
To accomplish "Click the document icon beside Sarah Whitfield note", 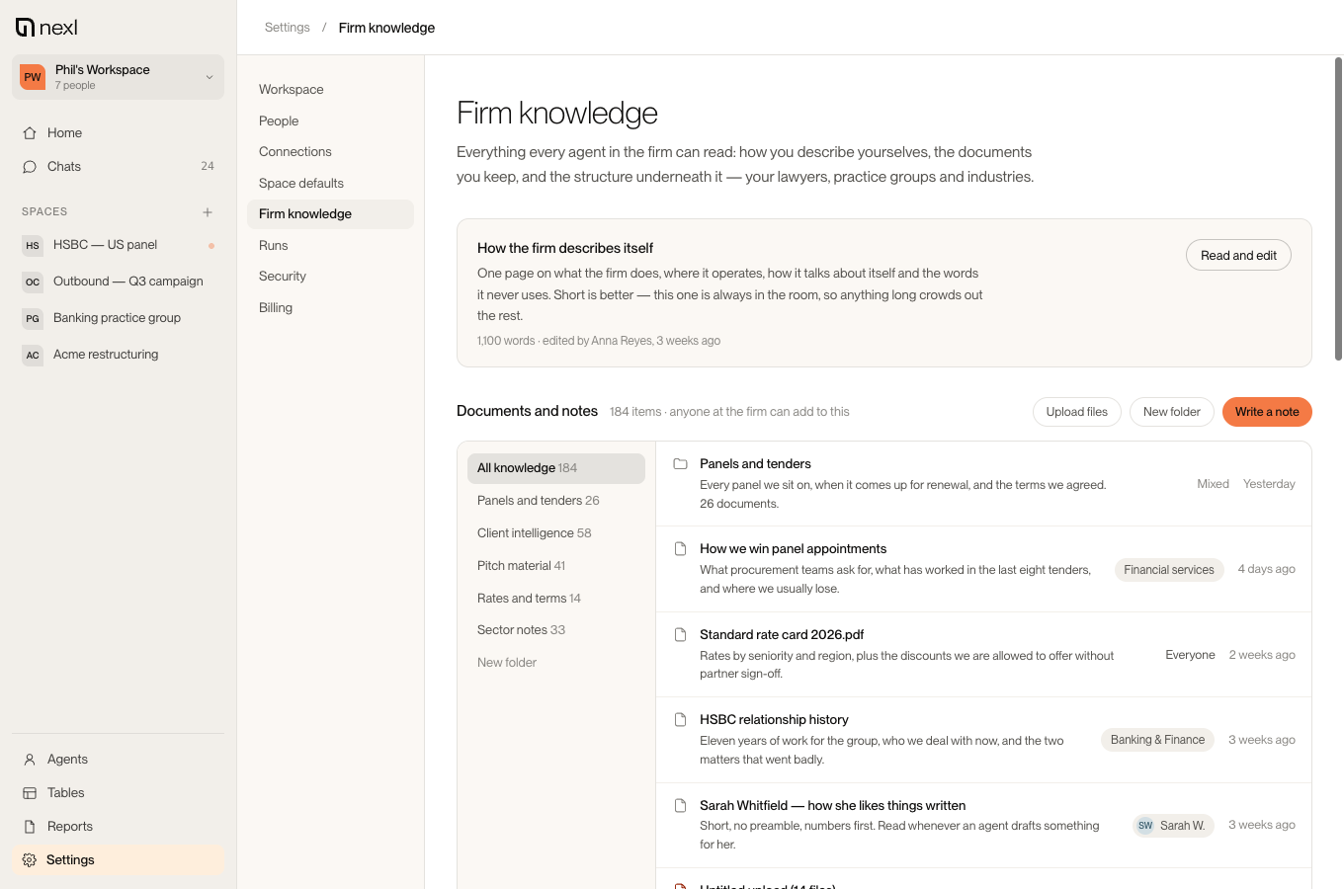I will click(x=680, y=806).
